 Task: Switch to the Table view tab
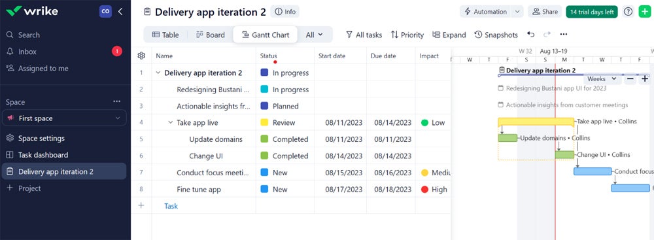point(165,35)
